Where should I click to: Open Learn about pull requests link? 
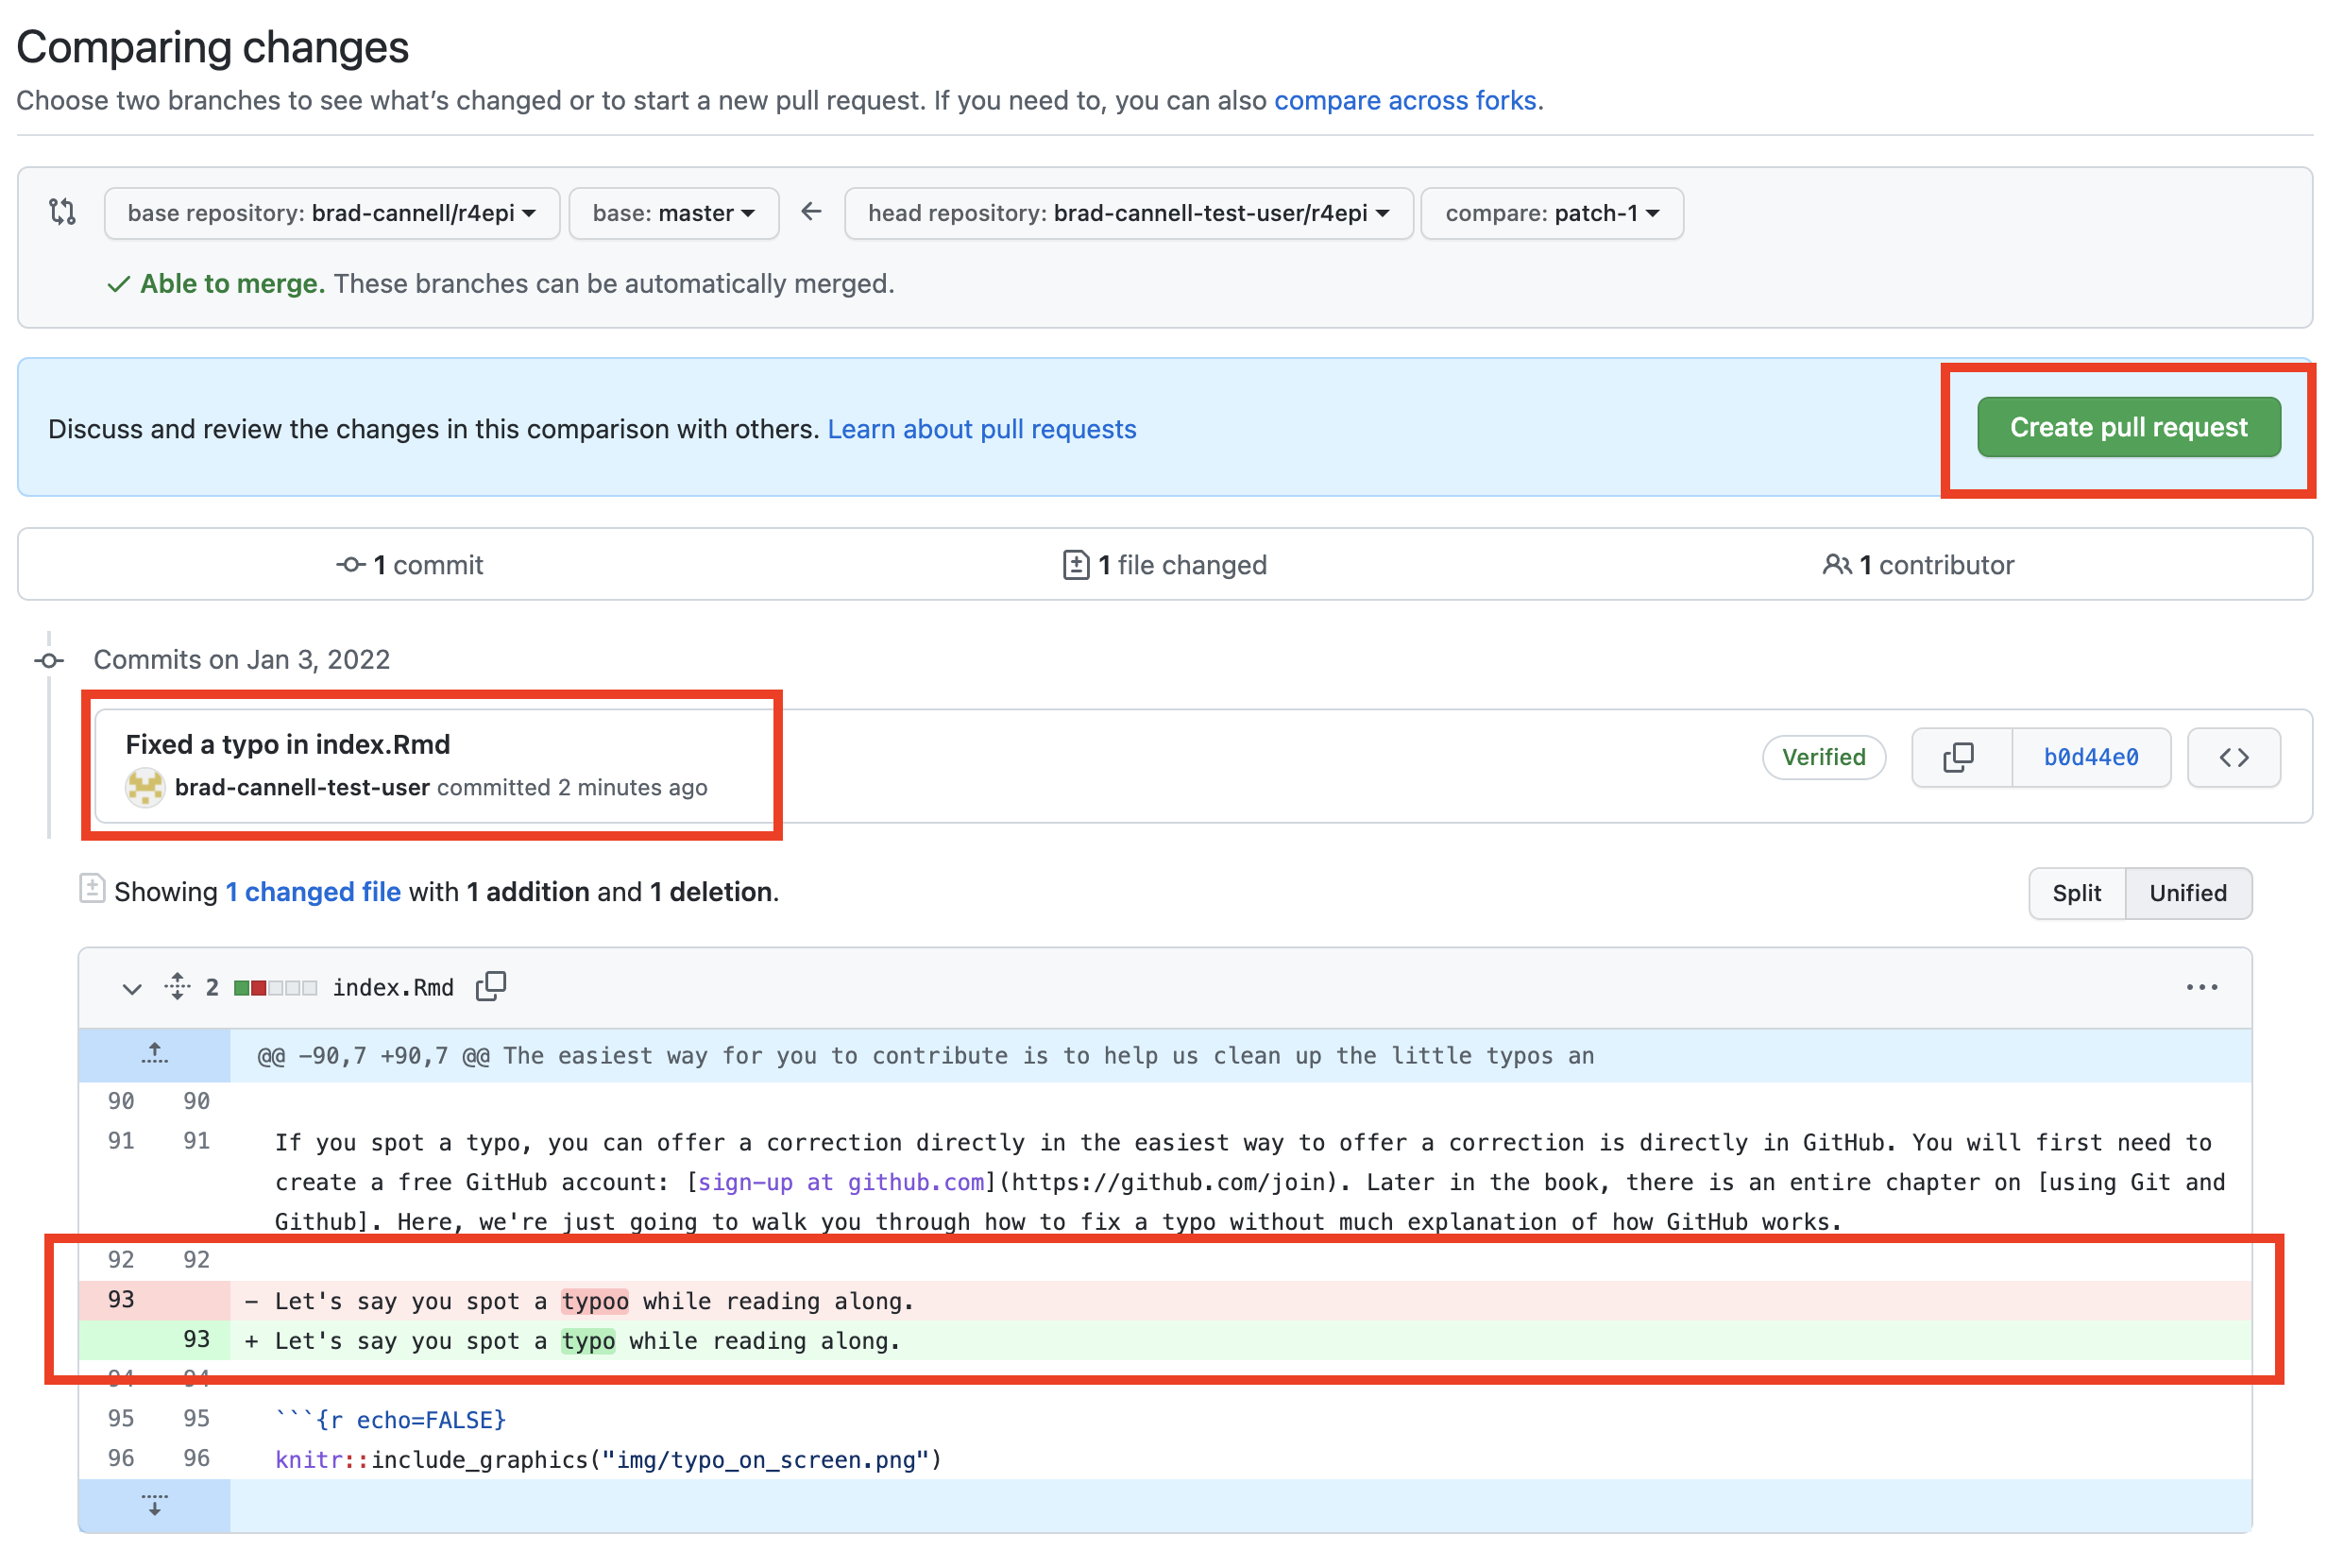point(981,429)
